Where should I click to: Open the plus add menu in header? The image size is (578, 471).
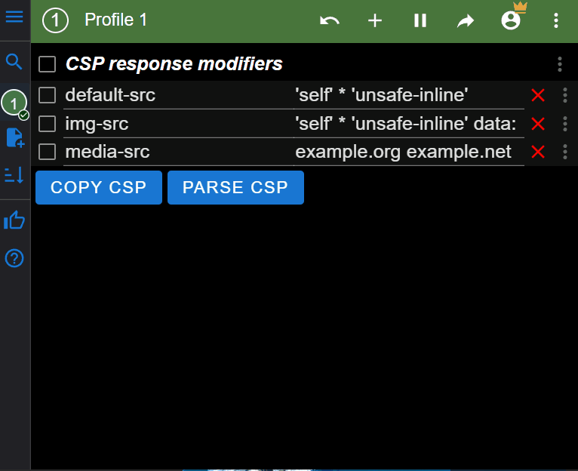click(x=375, y=20)
